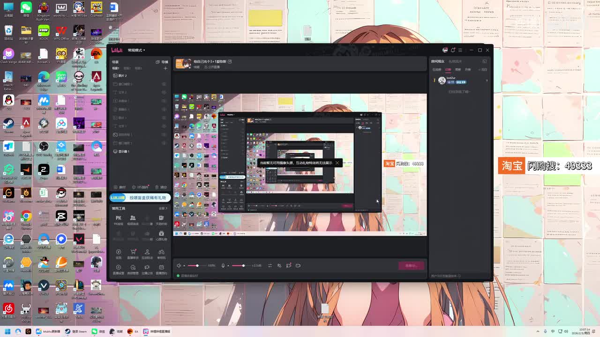This screenshot has width=600, height=337.
Task: Open OBS Studio desktop shortcut
Action: pyautogui.click(x=44, y=150)
